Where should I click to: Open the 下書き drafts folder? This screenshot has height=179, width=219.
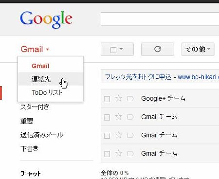[30, 148]
